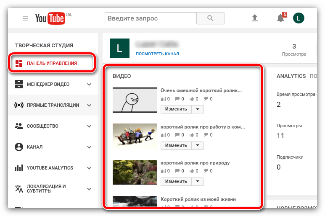Click views stat icon of ролик про природу
Screen dimensions: 325x216
(x=163, y=171)
